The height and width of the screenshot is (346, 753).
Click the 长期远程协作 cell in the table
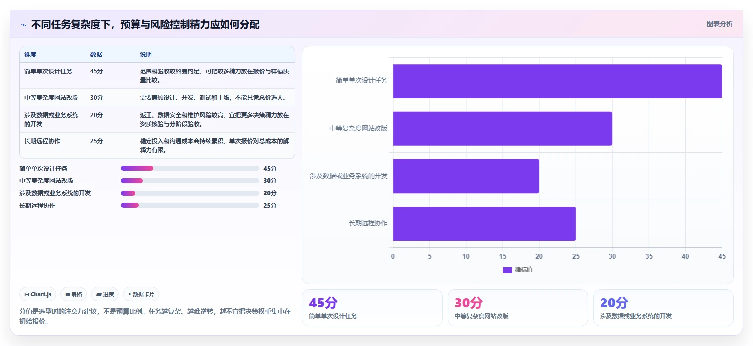[42, 141]
